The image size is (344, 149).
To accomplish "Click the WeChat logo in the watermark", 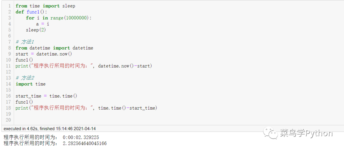I will 272,133.
